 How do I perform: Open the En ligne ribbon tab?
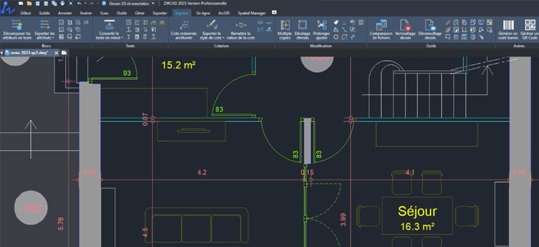[x=203, y=13]
